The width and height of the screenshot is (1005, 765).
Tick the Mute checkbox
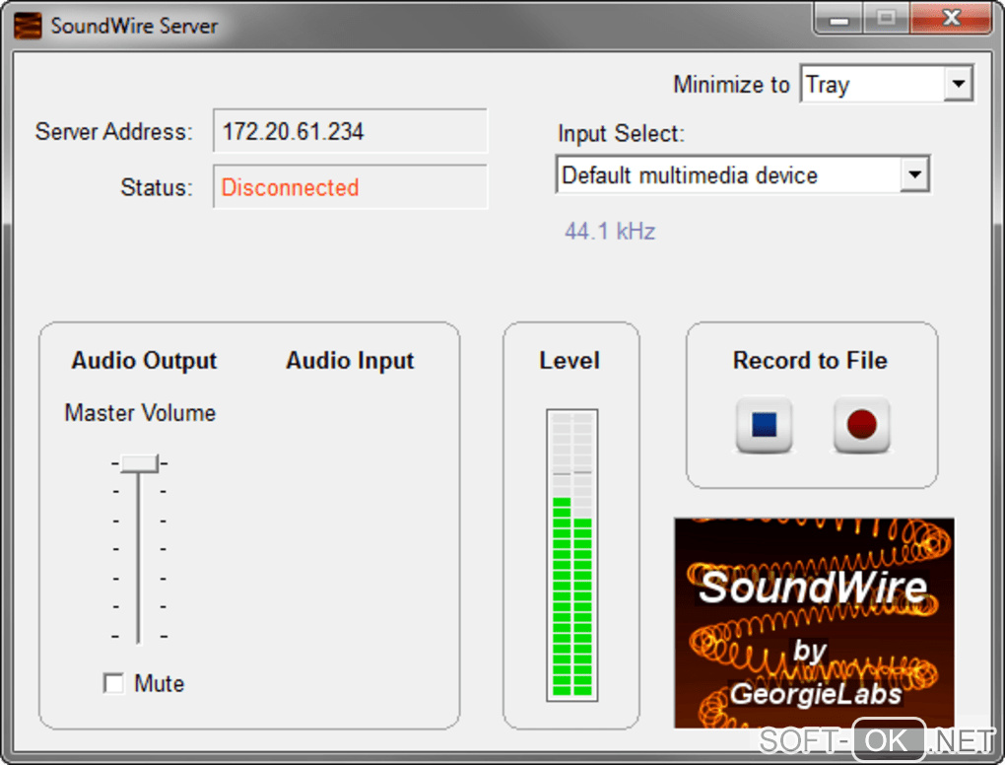click(113, 683)
